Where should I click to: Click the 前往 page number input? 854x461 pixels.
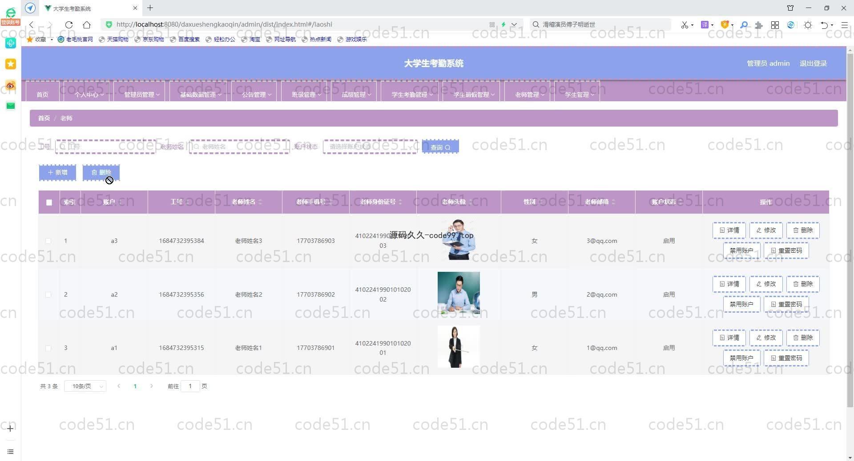point(190,386)
